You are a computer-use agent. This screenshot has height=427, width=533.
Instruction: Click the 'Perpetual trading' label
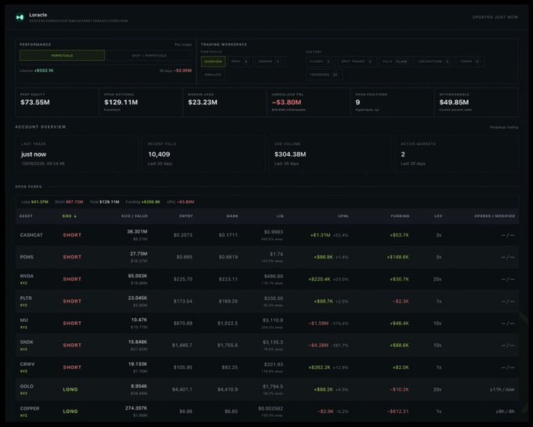click(504, 128)
